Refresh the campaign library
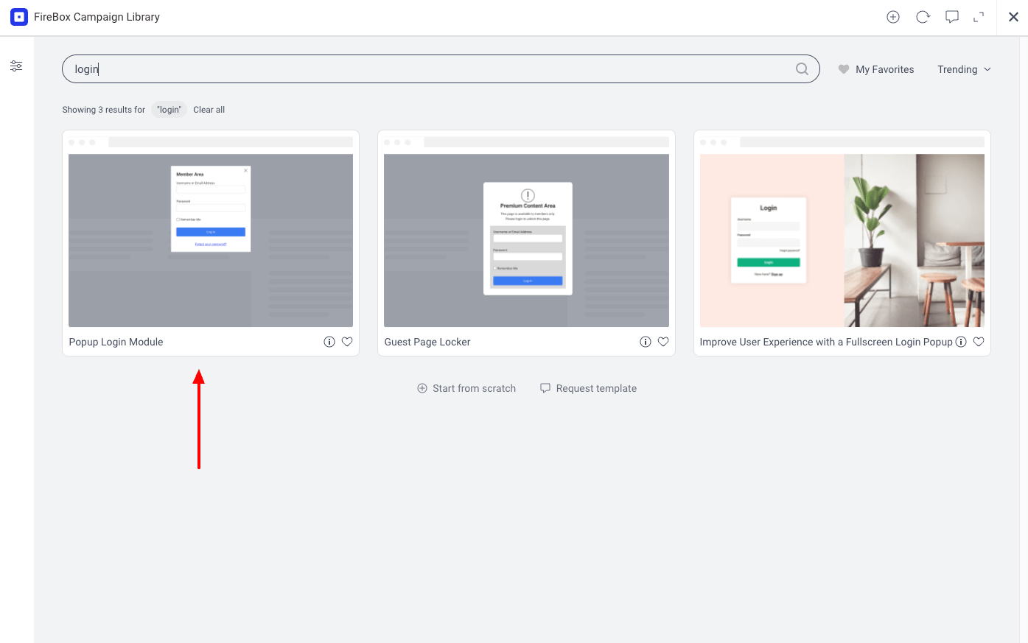 (923, 17)
